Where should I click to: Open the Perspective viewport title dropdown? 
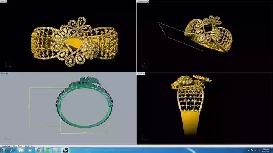148,1
